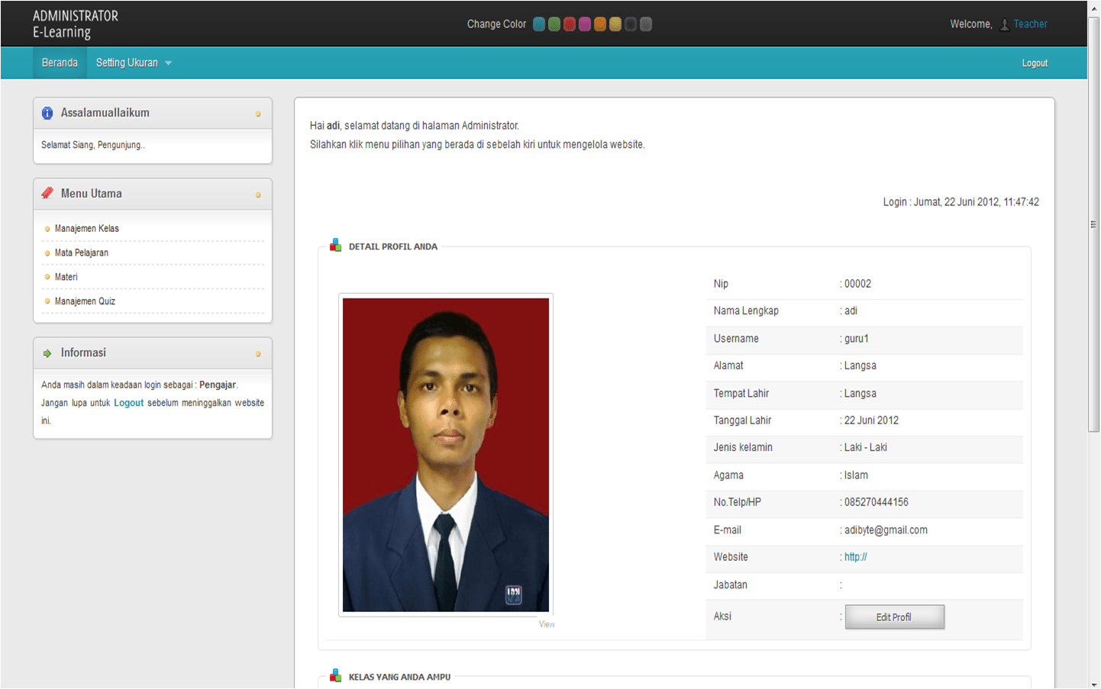Open Manajemen Kelas from Menu Utama
Image resolution: width=1101 pixels, height=689 pixels.
(87, 228)
